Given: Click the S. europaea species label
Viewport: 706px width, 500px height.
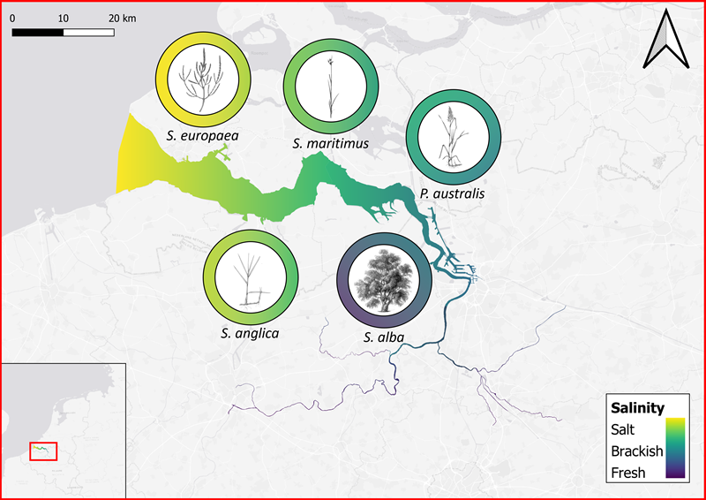Looking at the screenshot, I should pos(204,136).
